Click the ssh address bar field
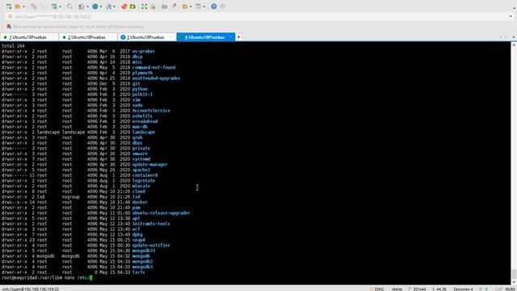 coord(258,16)
